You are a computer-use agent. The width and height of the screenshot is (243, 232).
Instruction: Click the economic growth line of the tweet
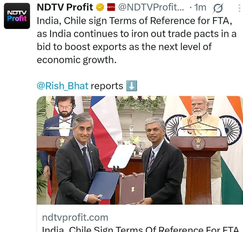77,60
